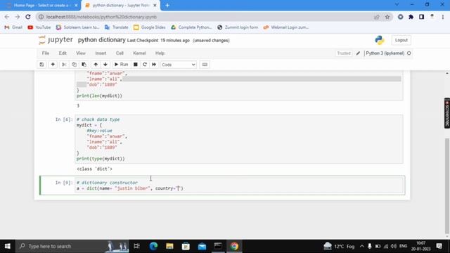The width and height of the screenshot is (450, 253).
Task: Restart the kernel icon
Action: point(145,65)
